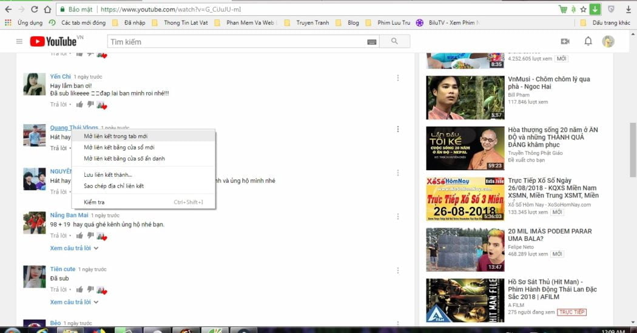Open the BiluTV - Xem Phim bookmark
Image resolution: width=637 pixels, height=333 pixels.
tap(447, 23)
